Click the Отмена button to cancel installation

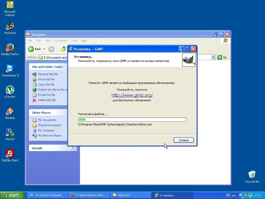[x=183, y=140]
